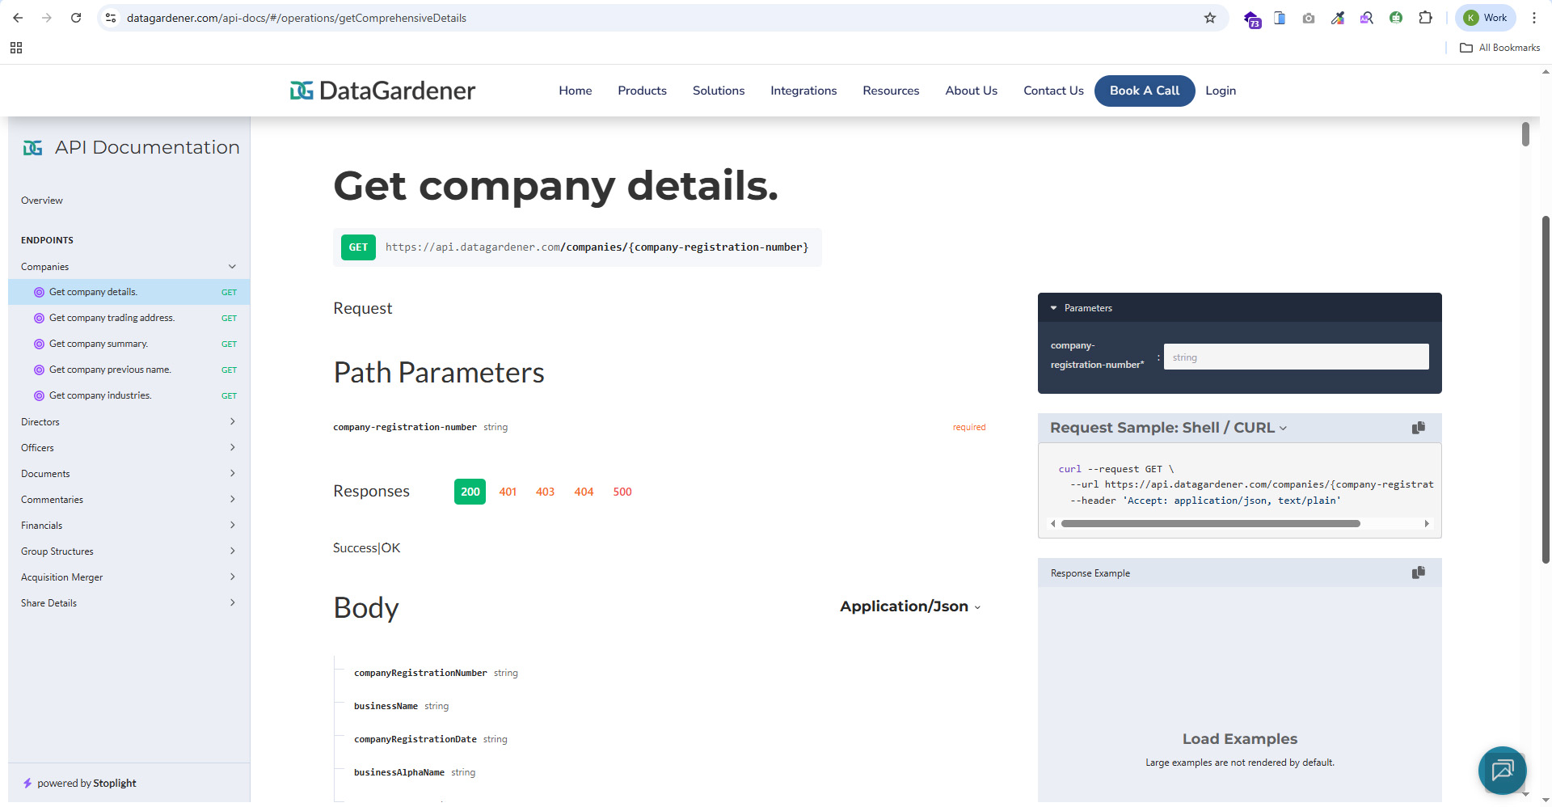Click right arrow of cURL sample scrollbar
Screen dimensions: 1552x807
(1427, 524)
